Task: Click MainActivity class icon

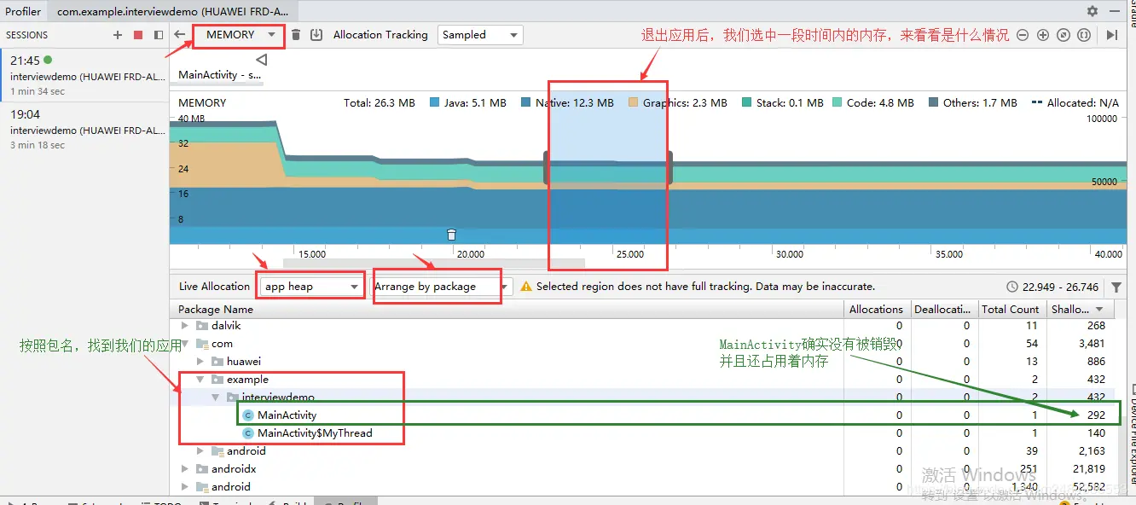Action: [248, 415]
